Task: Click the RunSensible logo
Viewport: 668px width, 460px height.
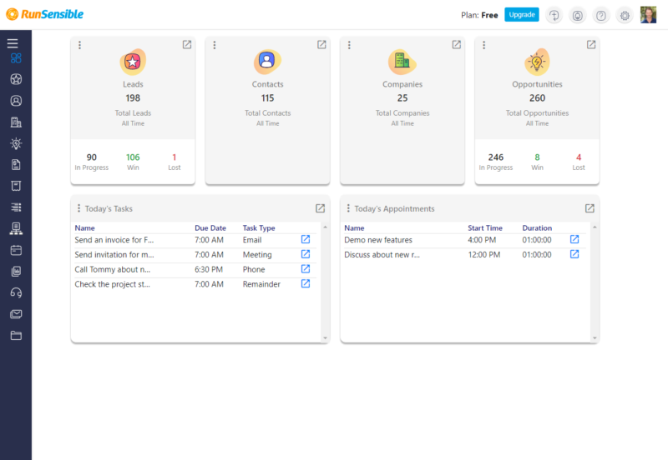Action: click(45, 14)
